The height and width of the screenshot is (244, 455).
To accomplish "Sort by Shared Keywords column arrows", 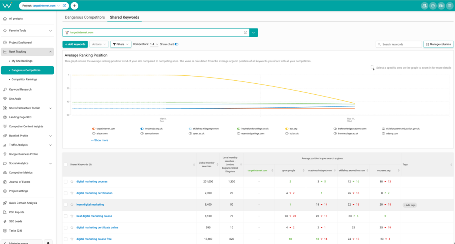I will tap(194, 164).
